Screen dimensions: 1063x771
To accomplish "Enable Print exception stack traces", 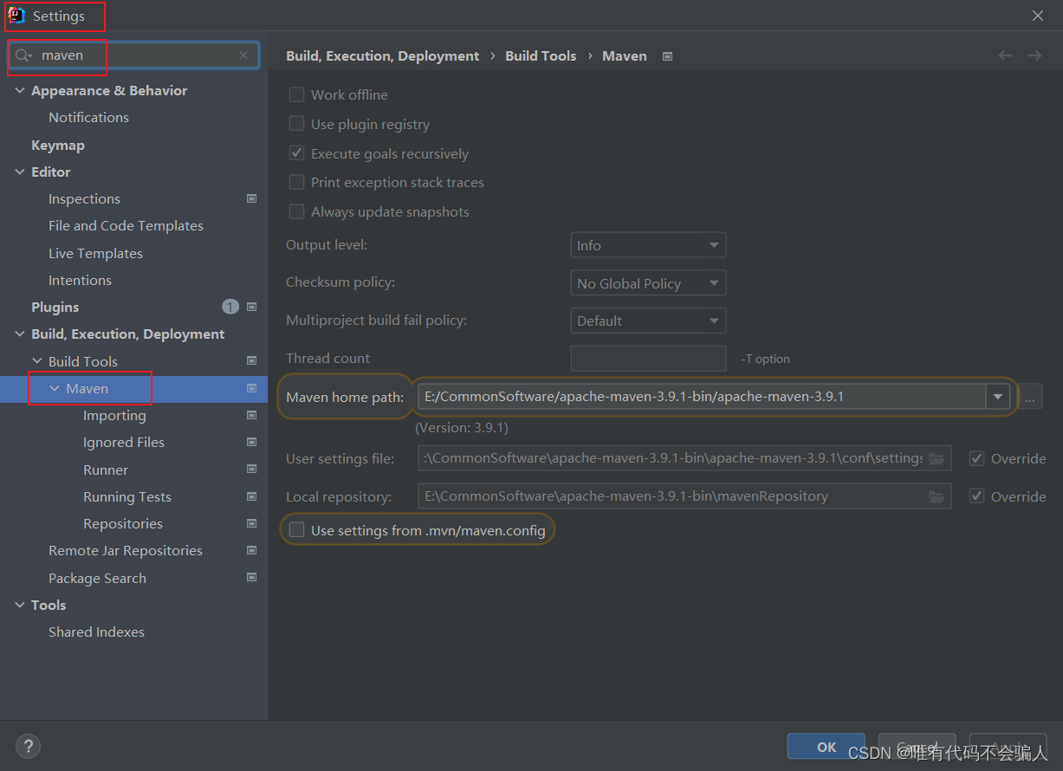I will (x=296, y=182).
